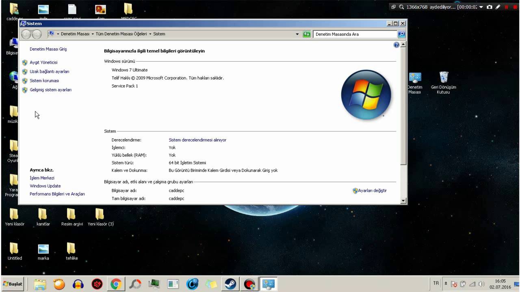The height and width of the screenshot is (292, 520).
Task: Click the TR language indicator
Action: pyautogui.click(x=436, y=283)
